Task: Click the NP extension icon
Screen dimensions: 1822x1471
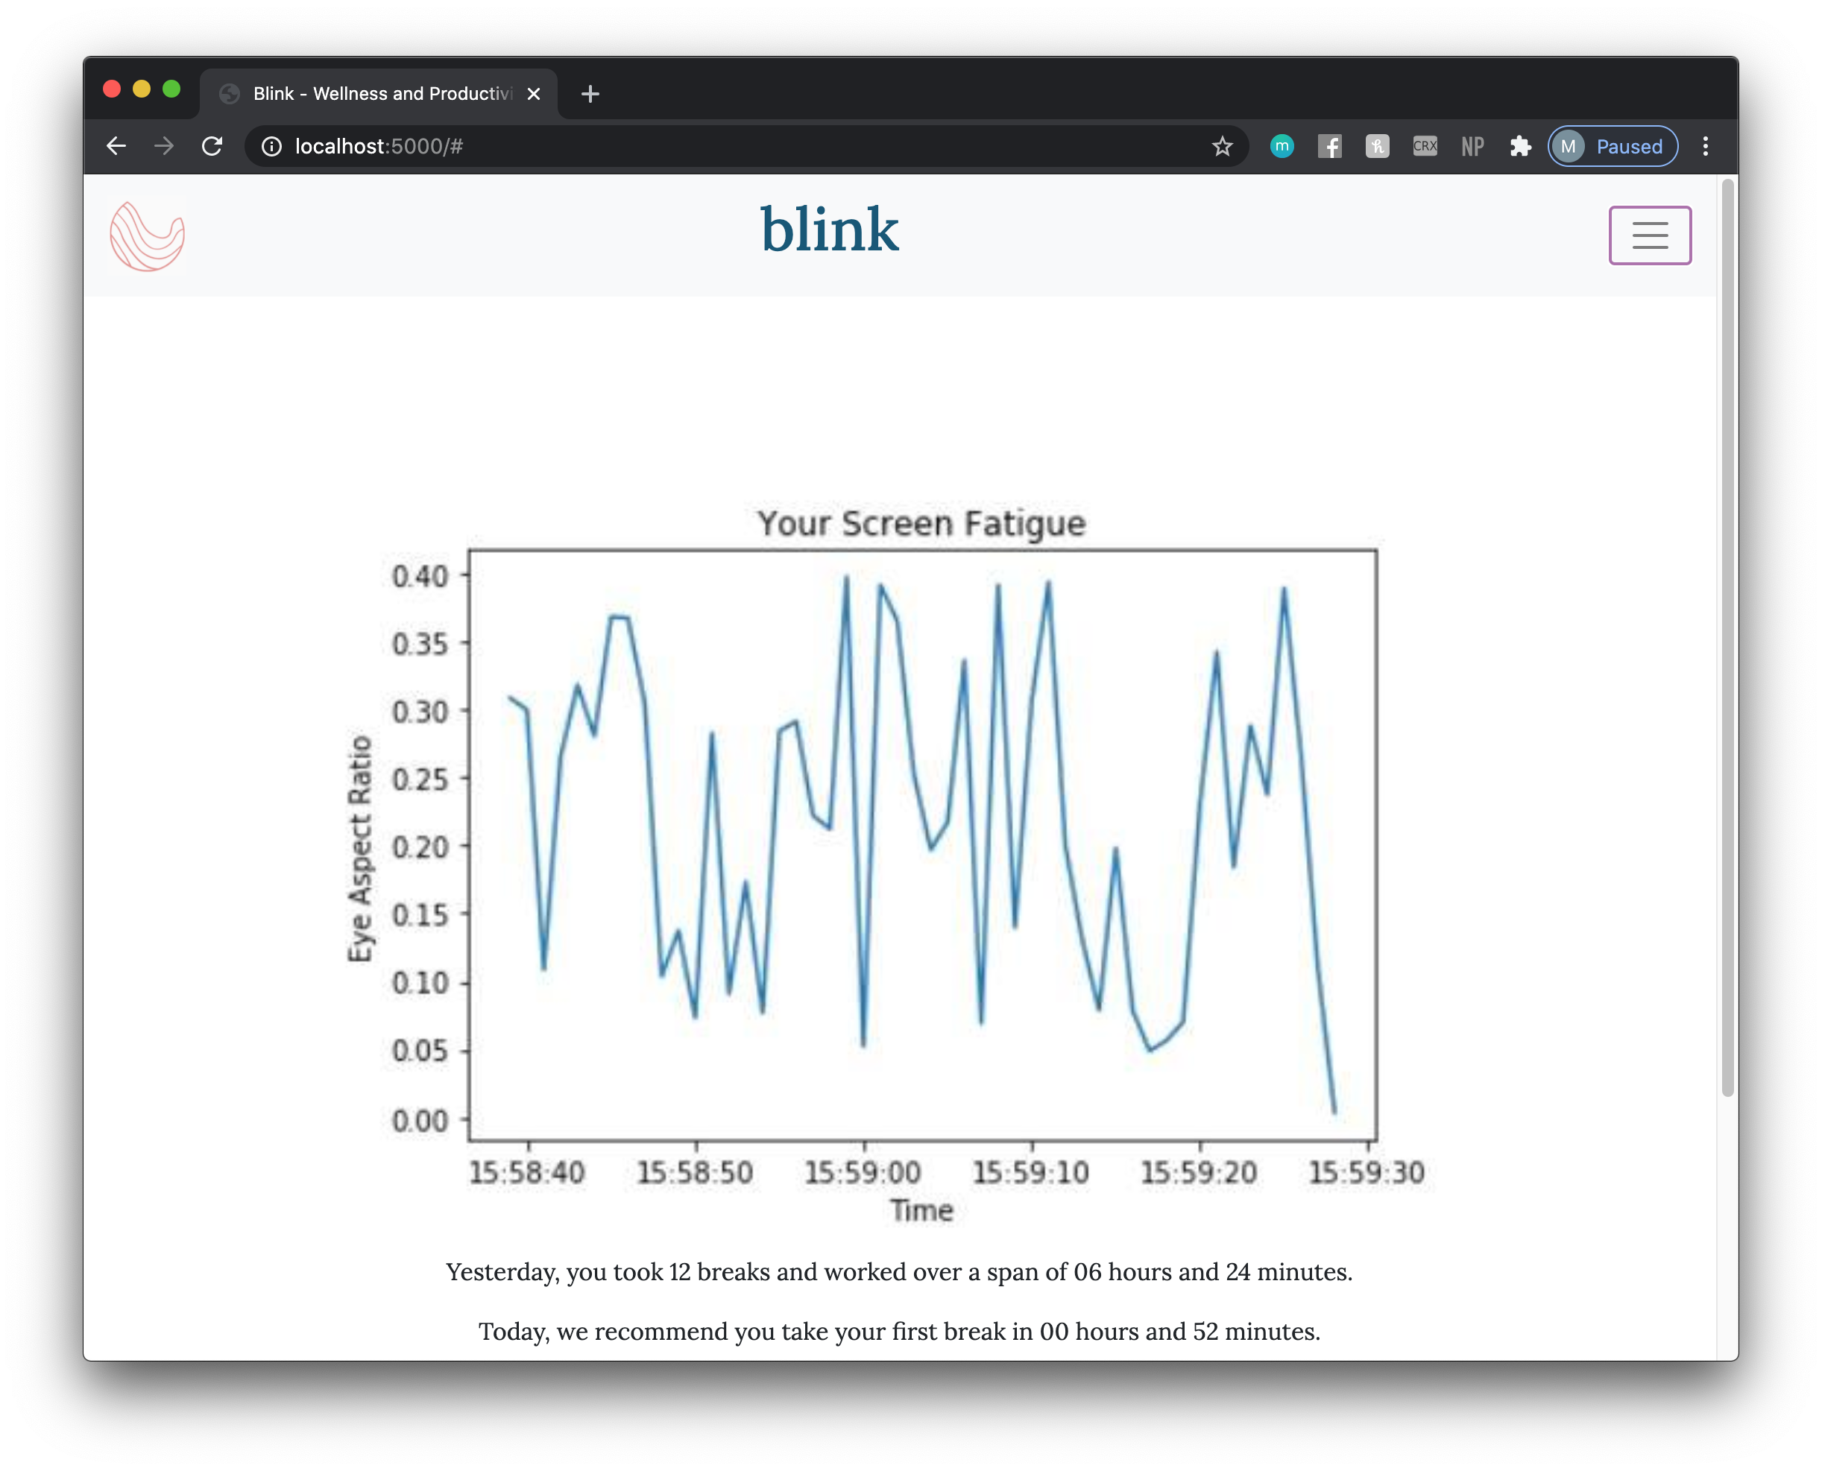Action: pos(1472,147)
